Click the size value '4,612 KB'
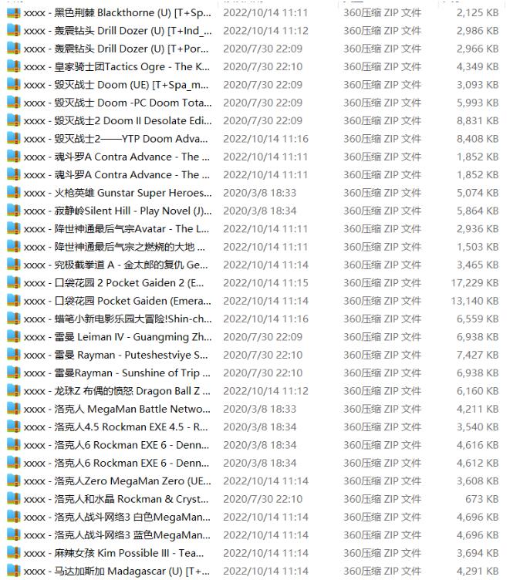 click(x=478, y=463)
